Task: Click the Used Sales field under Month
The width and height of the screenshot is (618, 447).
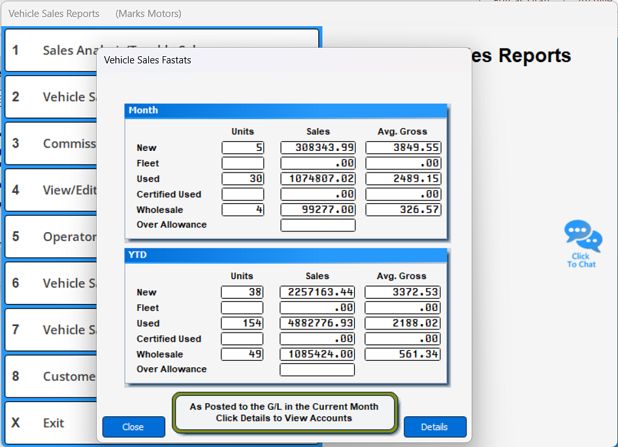Action: [317, 178]
